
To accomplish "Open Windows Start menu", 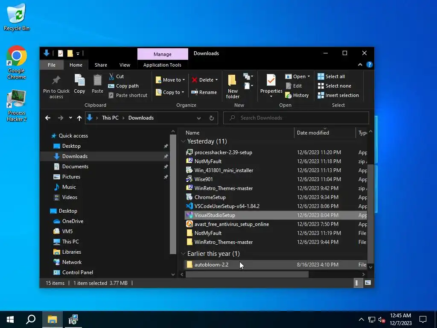I will [x=10, y=319].
